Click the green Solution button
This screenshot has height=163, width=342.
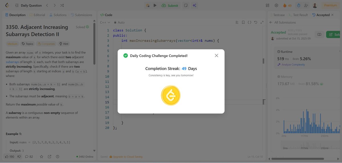point(334,35)
